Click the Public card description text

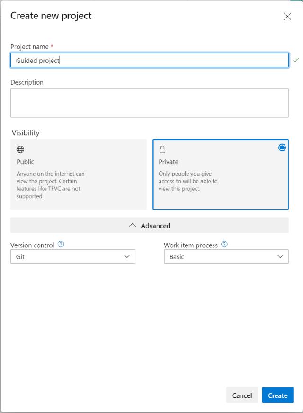(51, 185)
